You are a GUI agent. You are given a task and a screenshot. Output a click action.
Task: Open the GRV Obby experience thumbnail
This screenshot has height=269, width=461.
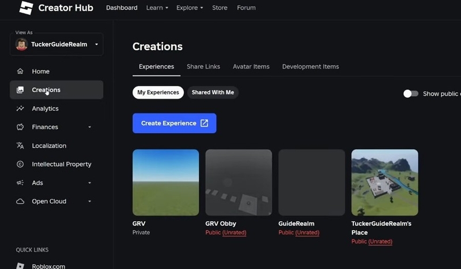point(239,183)
